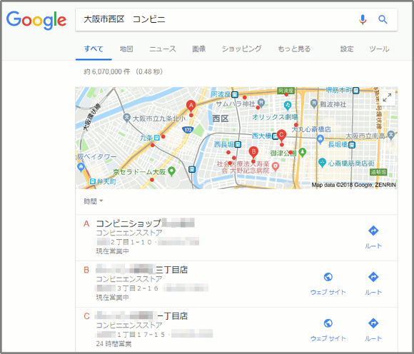This screenshot has width=414, height=354.
Task: Switch to the ショッピング tab
Action: click(241, 49)
